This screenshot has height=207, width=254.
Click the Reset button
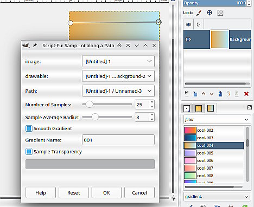74,193
